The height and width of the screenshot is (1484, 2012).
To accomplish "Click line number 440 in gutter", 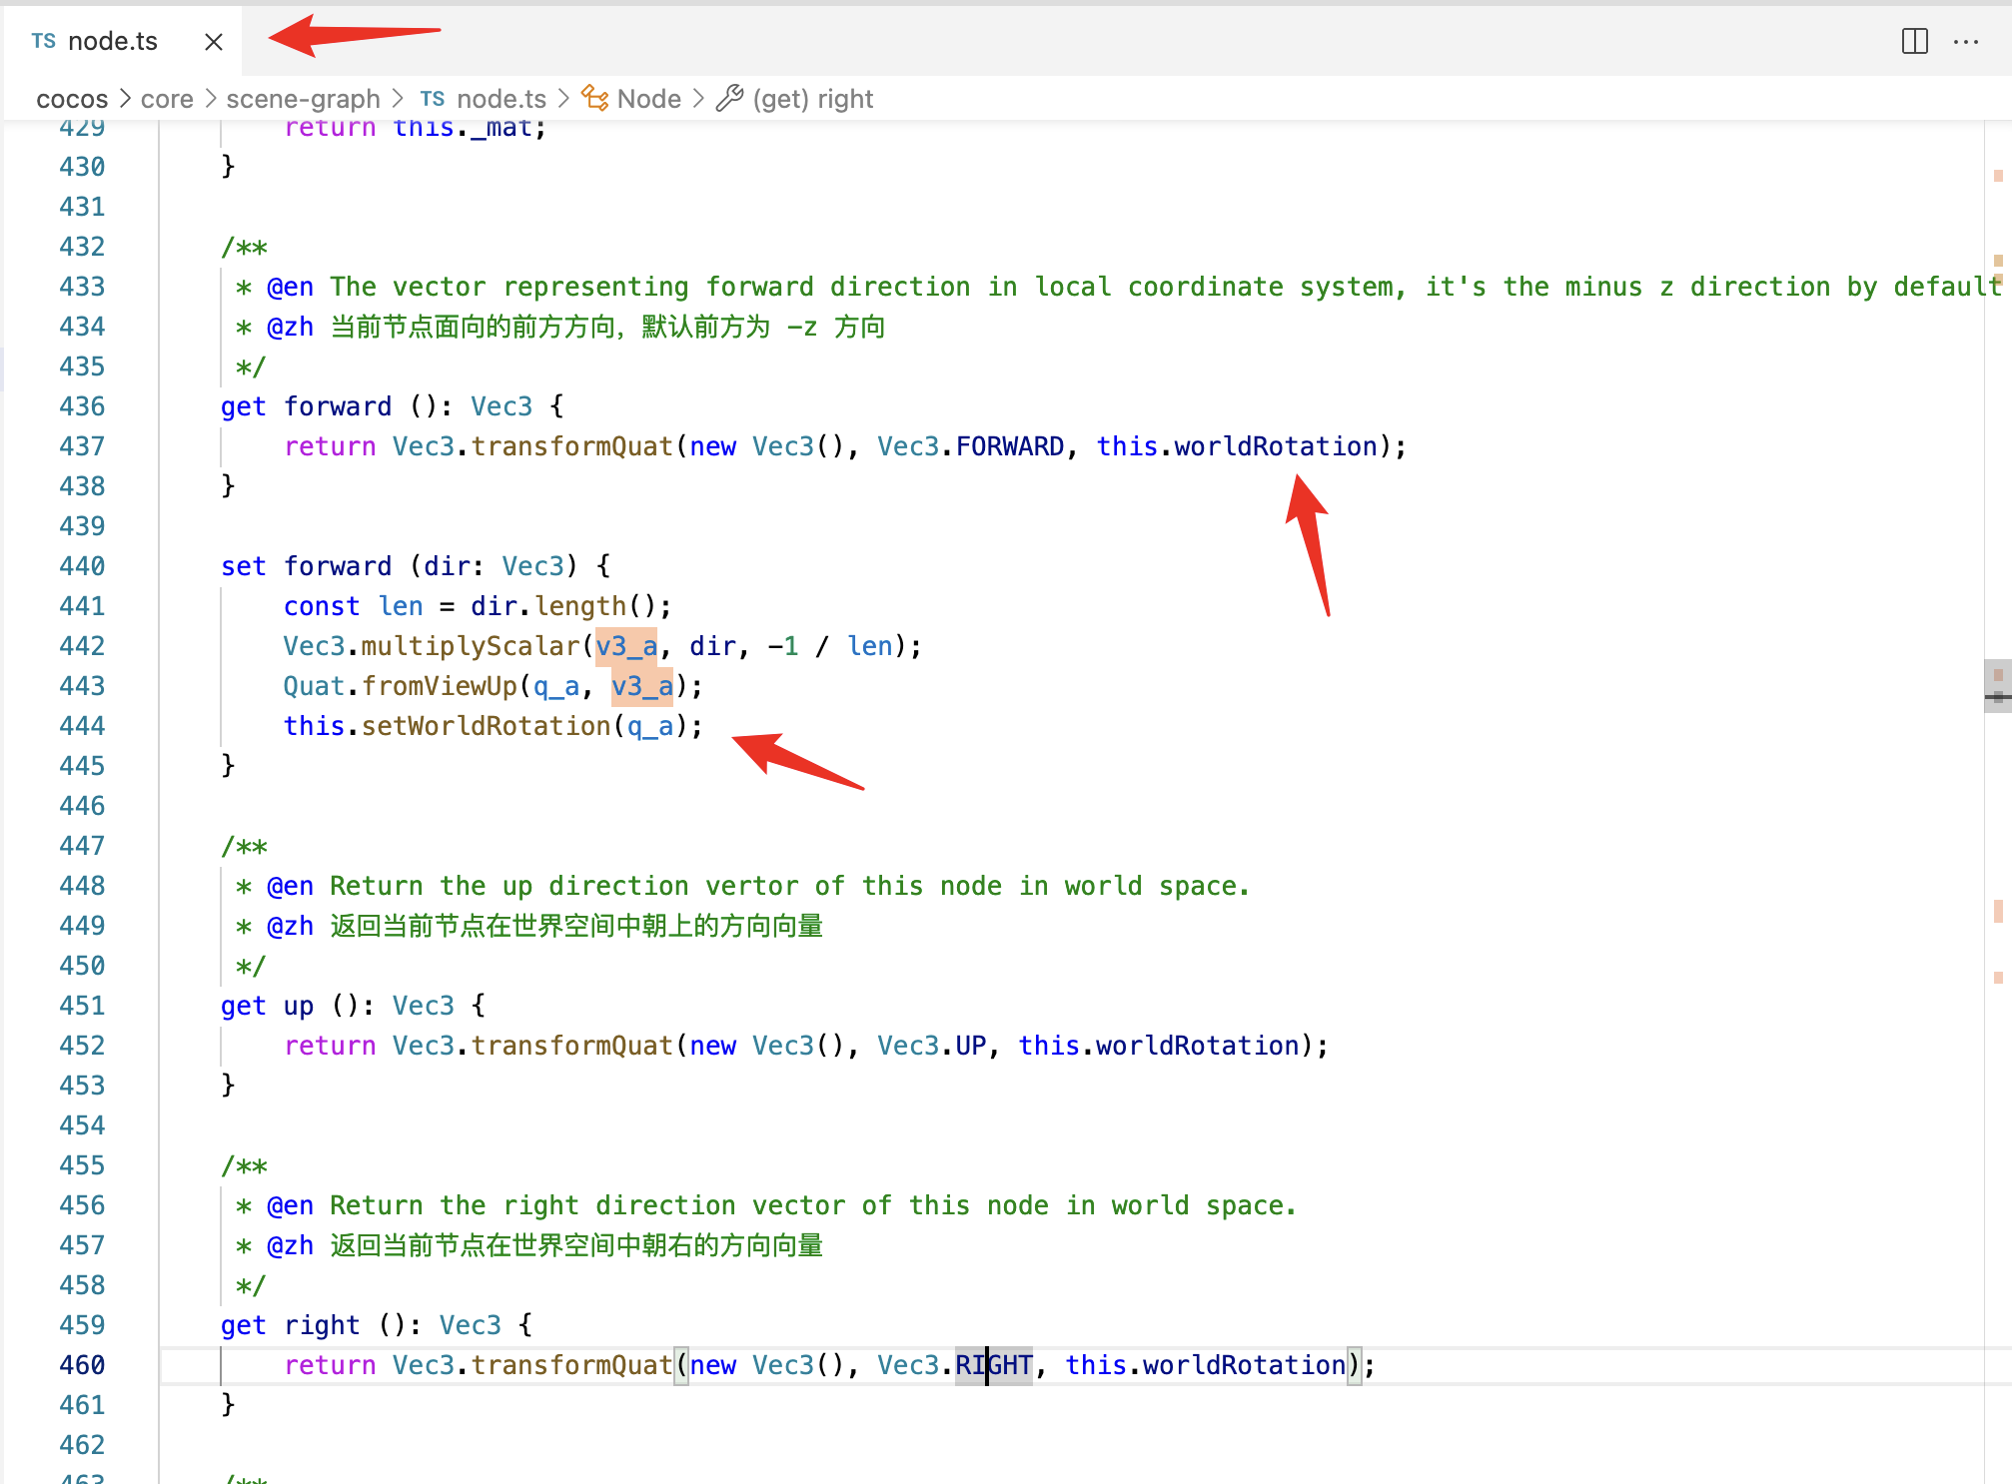I will pos(82,566).
